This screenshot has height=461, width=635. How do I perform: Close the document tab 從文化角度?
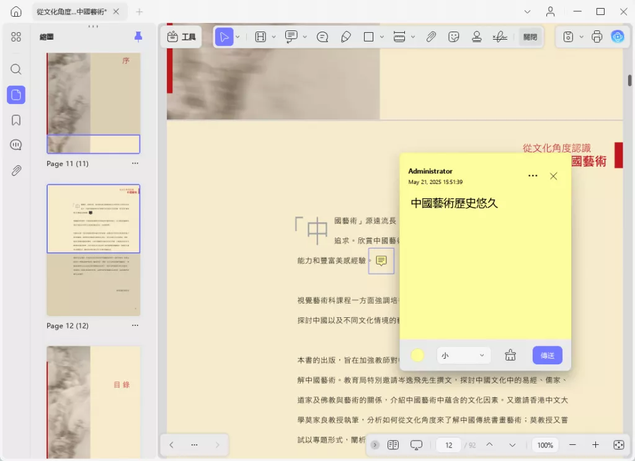116,12
